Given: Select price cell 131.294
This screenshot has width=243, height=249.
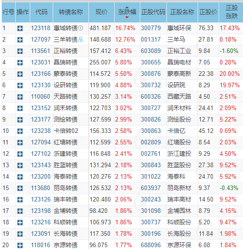Looking at the screenshot, I should pos(100,165).
